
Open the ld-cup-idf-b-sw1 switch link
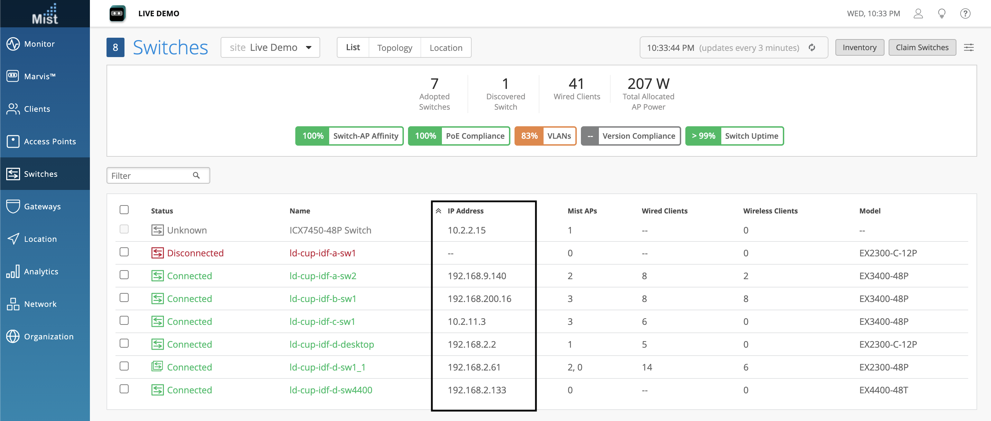click(x=322, y=299)
